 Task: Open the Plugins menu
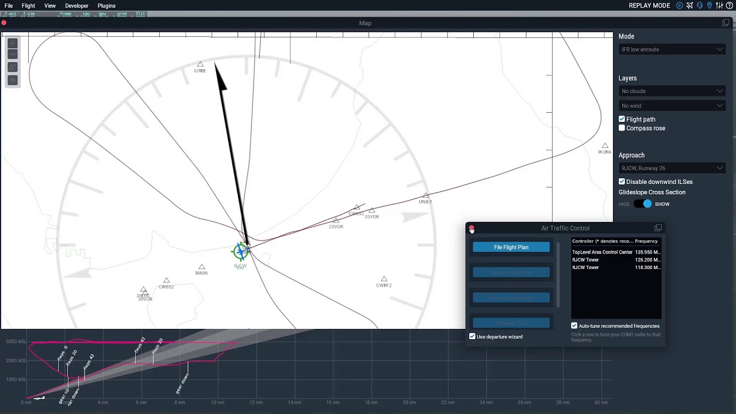point(106,6)
